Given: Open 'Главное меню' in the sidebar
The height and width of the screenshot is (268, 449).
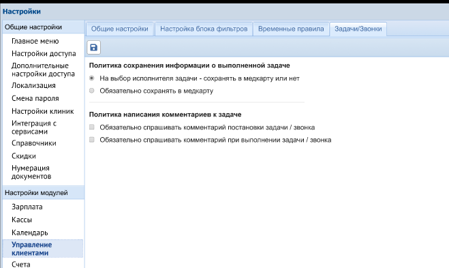Looking at the screenshot, I should (35, 41).
